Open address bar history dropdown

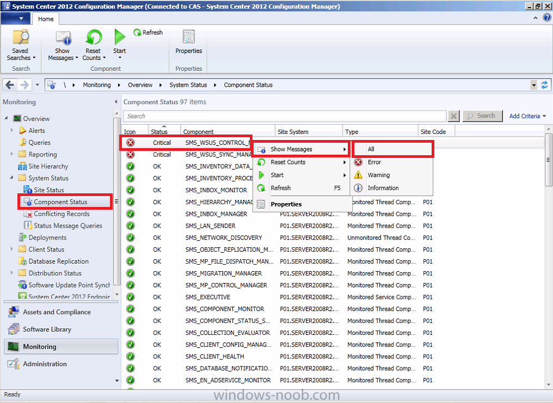point(533,85)
